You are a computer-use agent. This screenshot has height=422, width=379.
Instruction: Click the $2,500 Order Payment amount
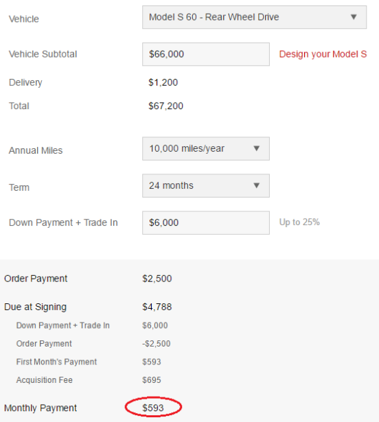click(x=157, y=279)
